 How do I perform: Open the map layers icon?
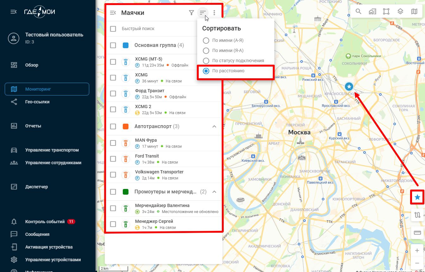[400, 12]
